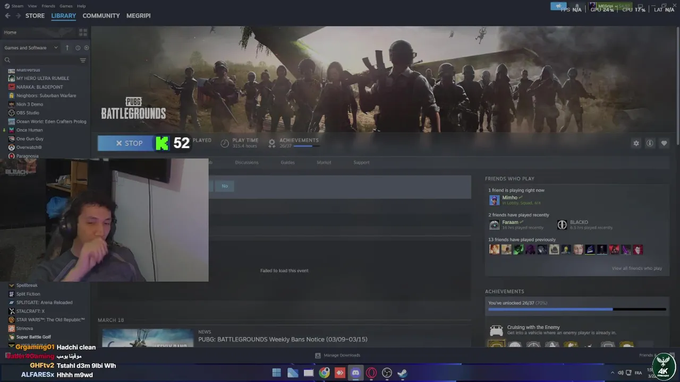Image resolution: width=680 pixels, height=382 pixels.
Task: Select STALCRAFT: X in library
Action: point(30,311)
